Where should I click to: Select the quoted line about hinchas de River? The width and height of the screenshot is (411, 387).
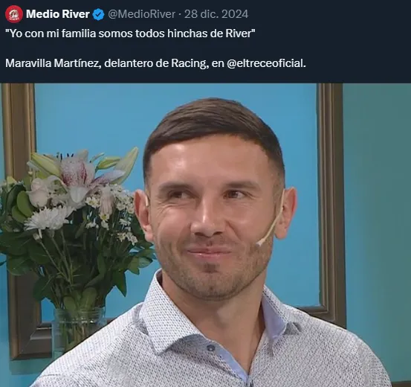point(130,33)
